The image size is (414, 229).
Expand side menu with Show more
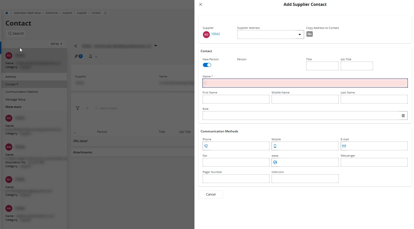coord(13,107)
